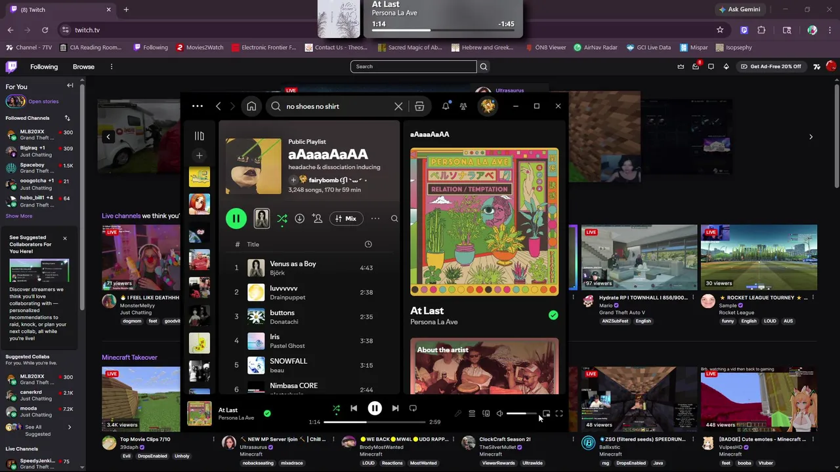Toggle shuffle in bottom player bar
Screen dimensions: 840x472
[x=336, y=408]
